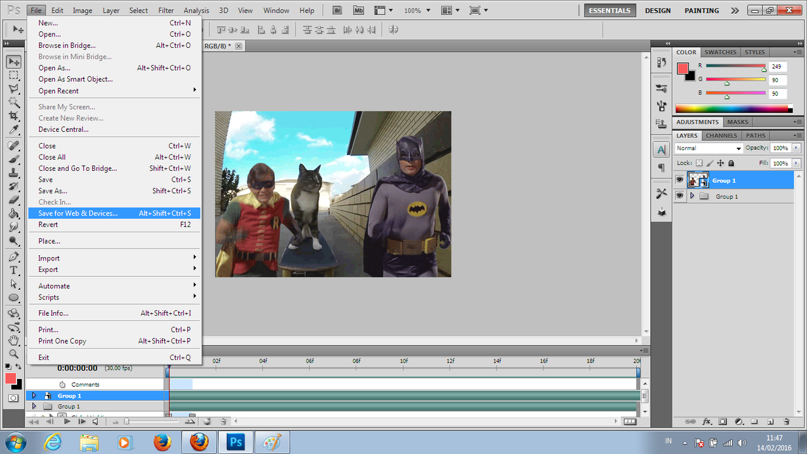The height and width of the screenshot is (454, 807).
Task: Expand second Group 1 row in timeline
Action: pos(34,406)
